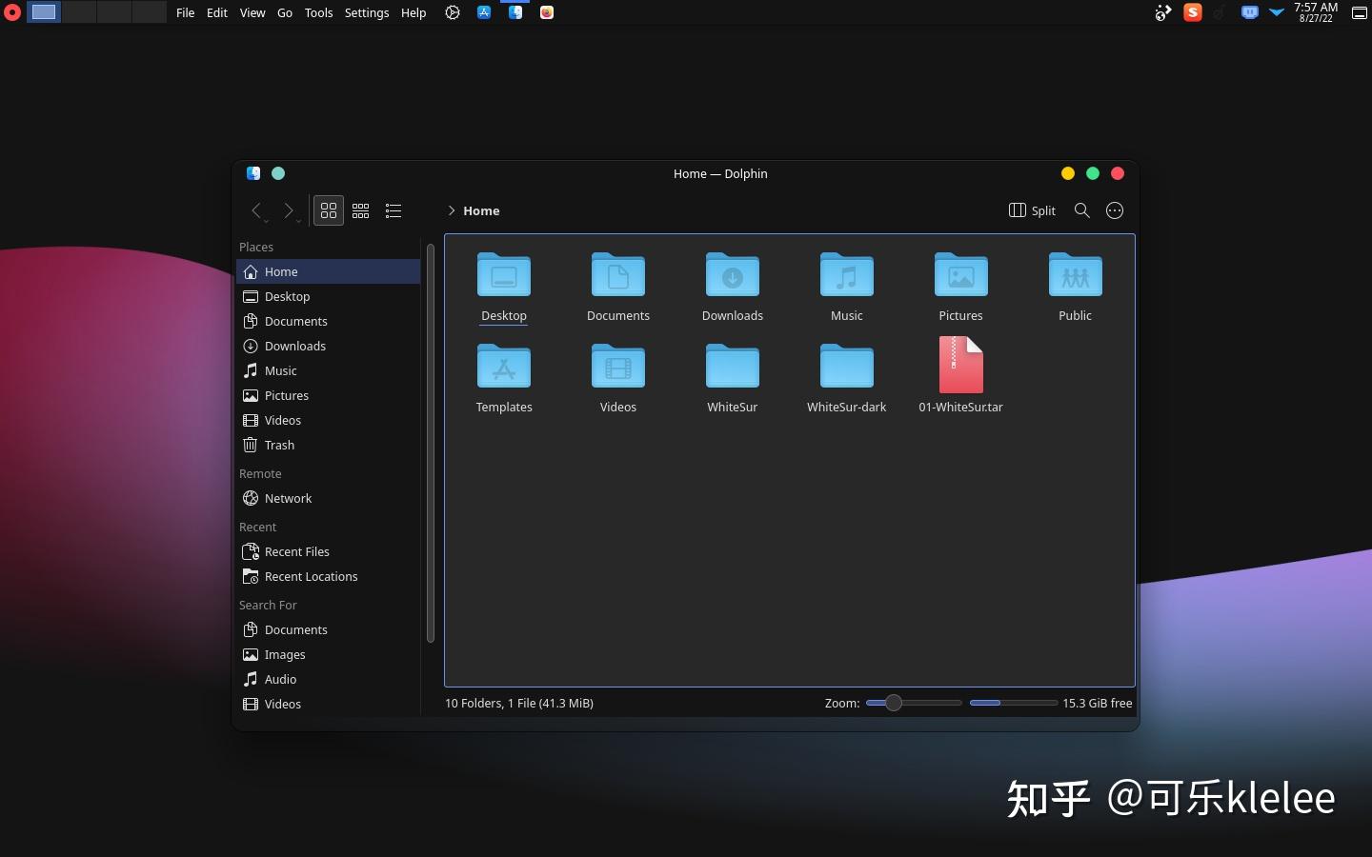Open the search bar with the magnifier icon
This screenshot has height=857, width=1372.
pyautogui.click(x=1080, y=210)
